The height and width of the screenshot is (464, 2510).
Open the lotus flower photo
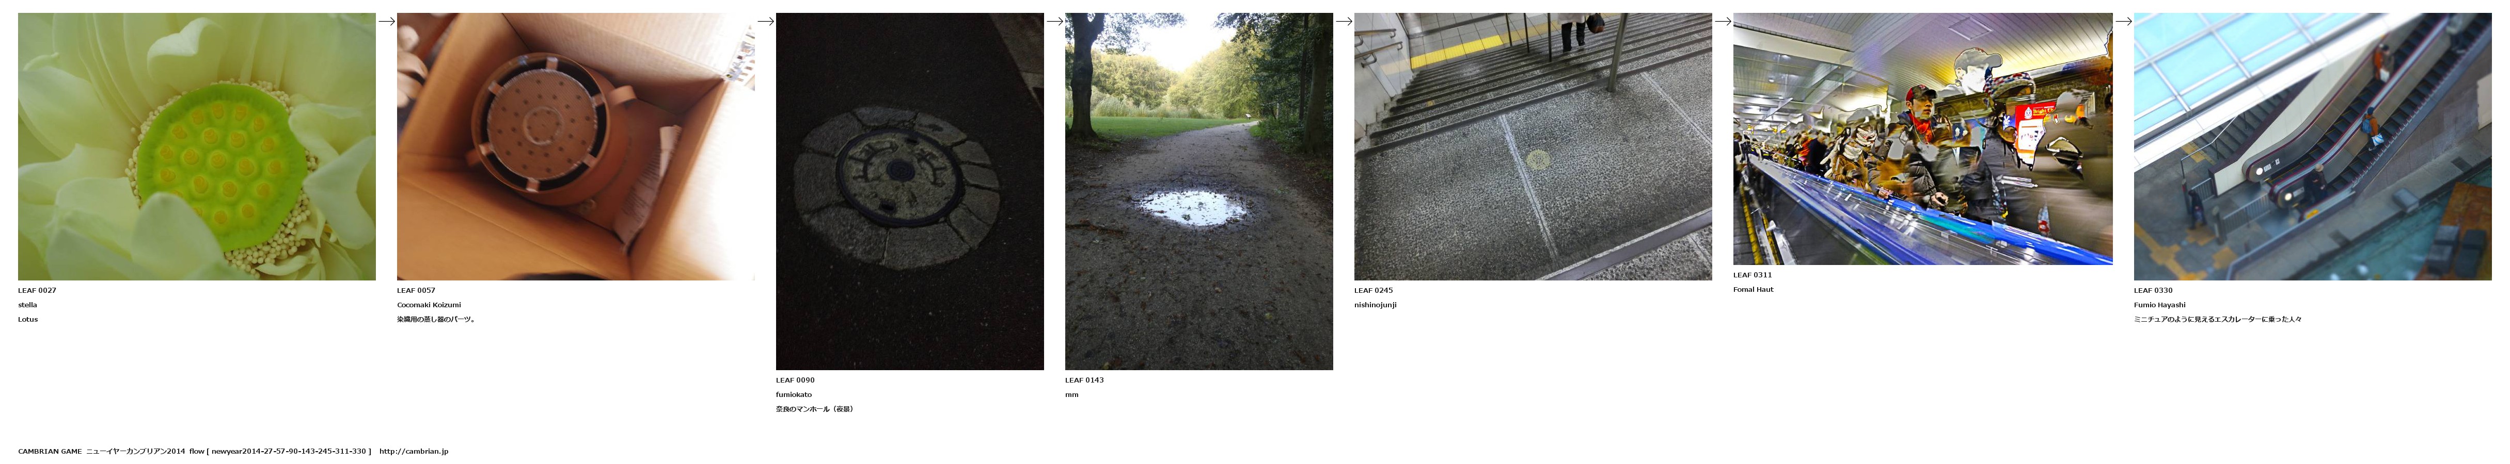[x=197, y=147]
